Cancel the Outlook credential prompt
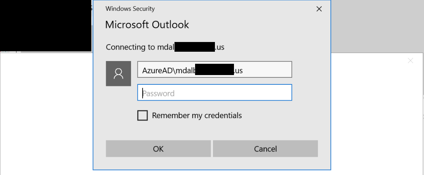Image resolution: width=424 pixels, height=175 pixels. (x=265, y=149)
